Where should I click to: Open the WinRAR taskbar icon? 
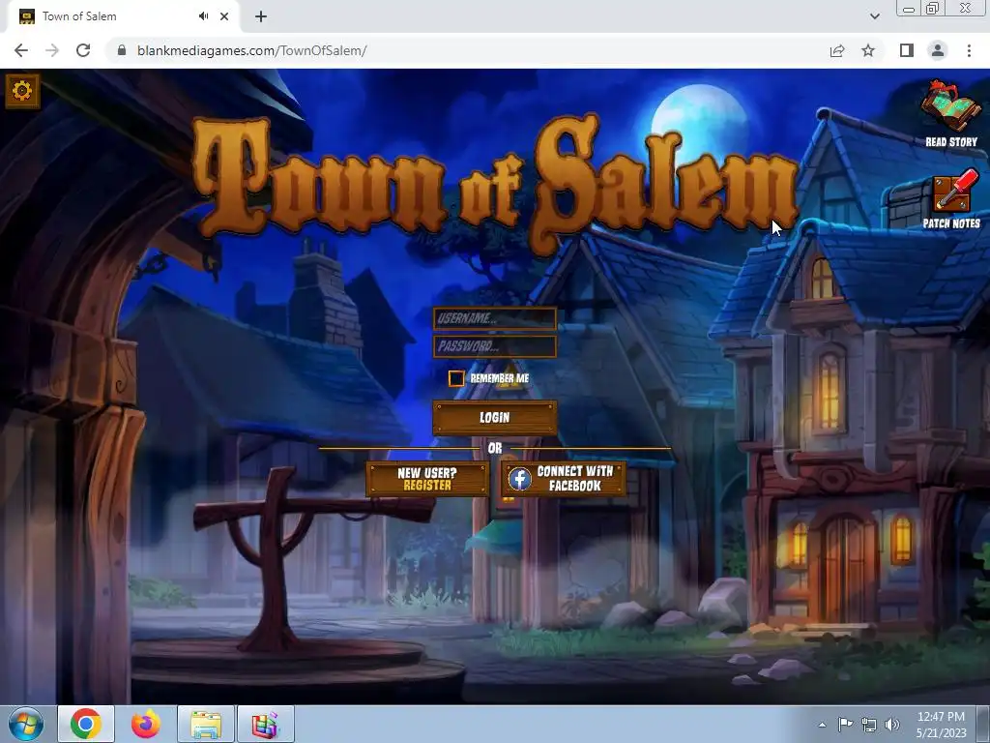click(266, 724)
